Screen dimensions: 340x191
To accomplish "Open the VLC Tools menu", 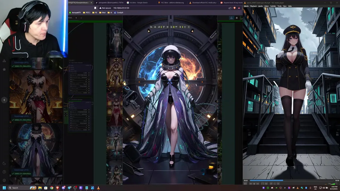I will point(279,6).
